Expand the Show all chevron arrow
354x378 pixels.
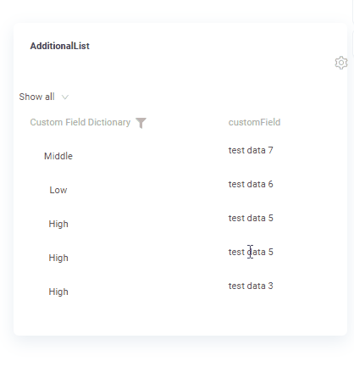click(65, 97)
